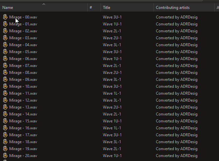Select file name Mirage - 18.wav
Viewport: 219px width, 161px height.
point(23,142)
